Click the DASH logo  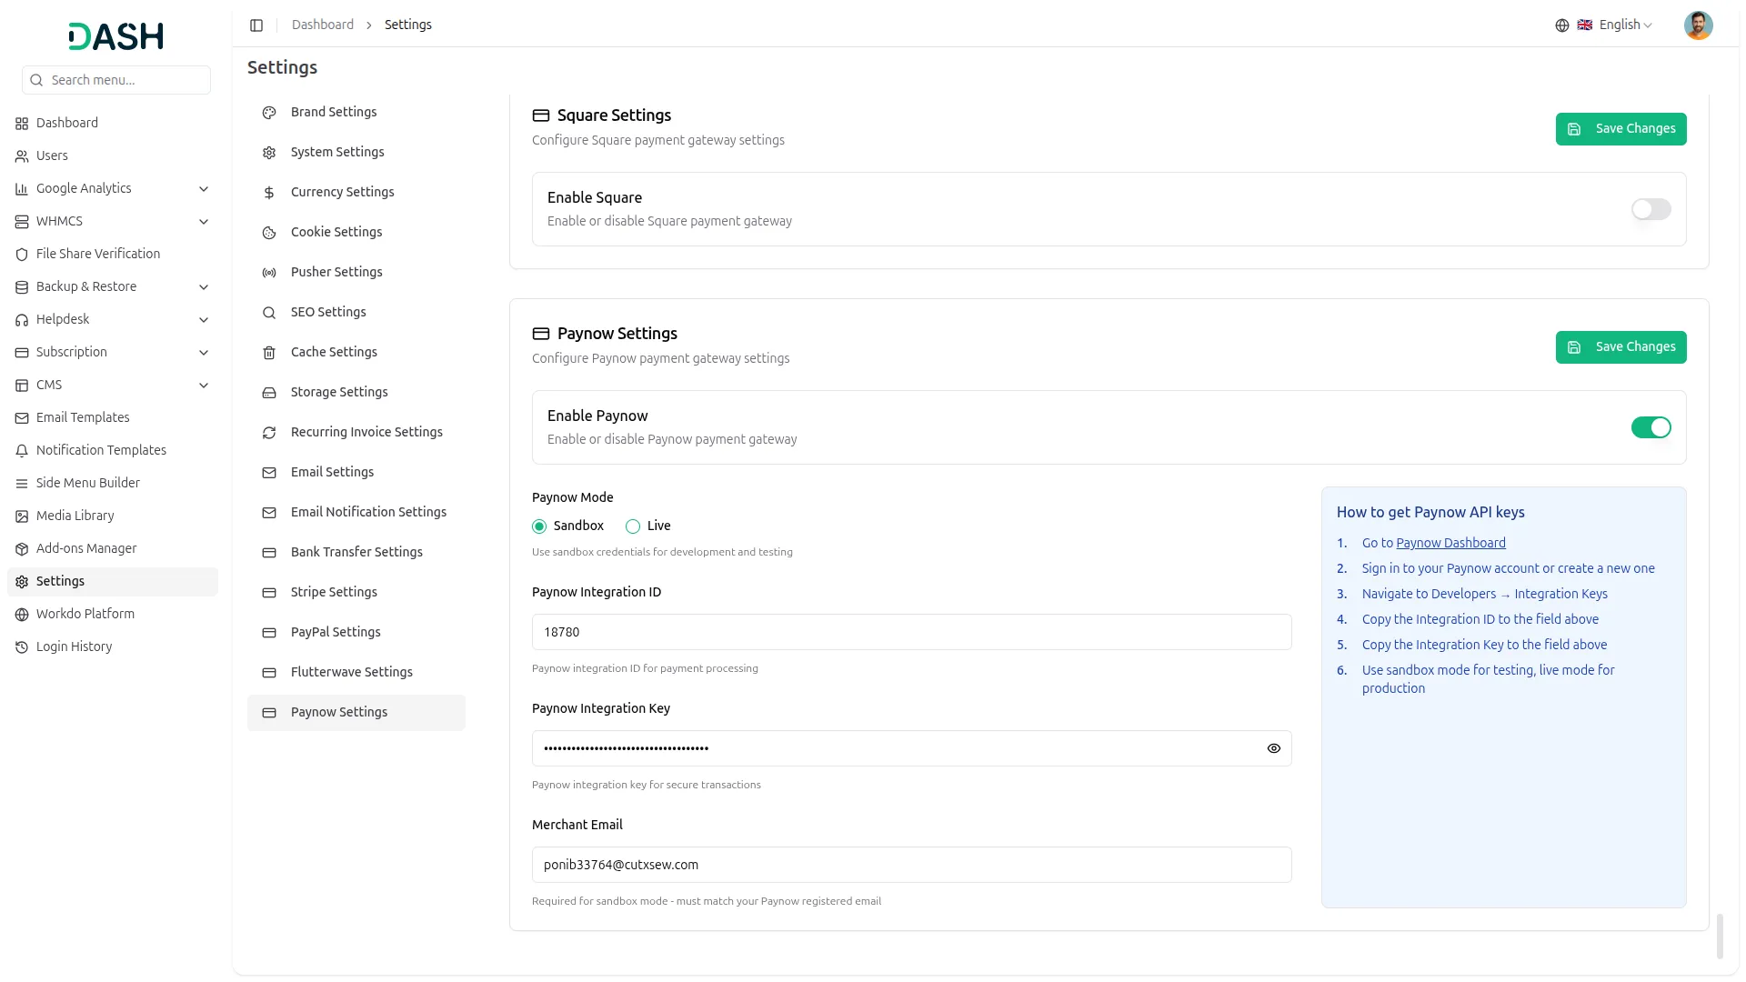click(115, 36)
